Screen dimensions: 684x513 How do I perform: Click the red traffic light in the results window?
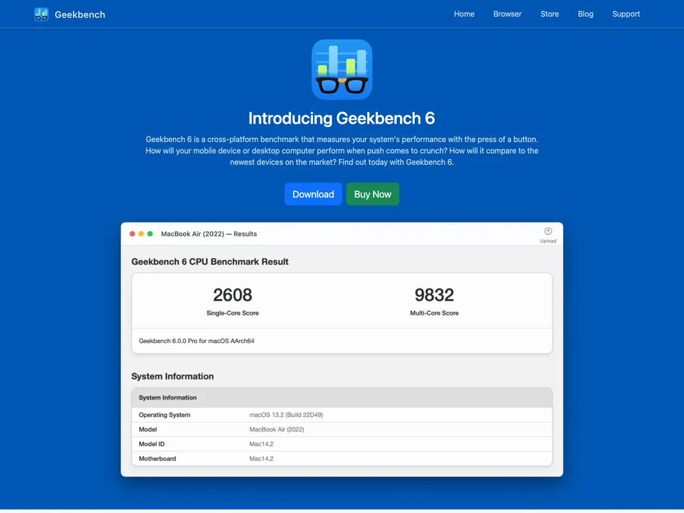[x=132, y=234]
